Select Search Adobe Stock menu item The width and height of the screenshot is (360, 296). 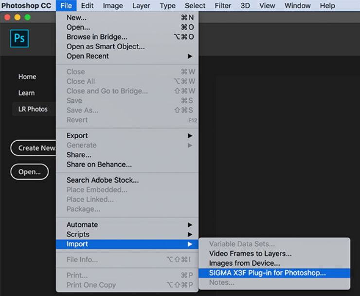coord(102,180)
